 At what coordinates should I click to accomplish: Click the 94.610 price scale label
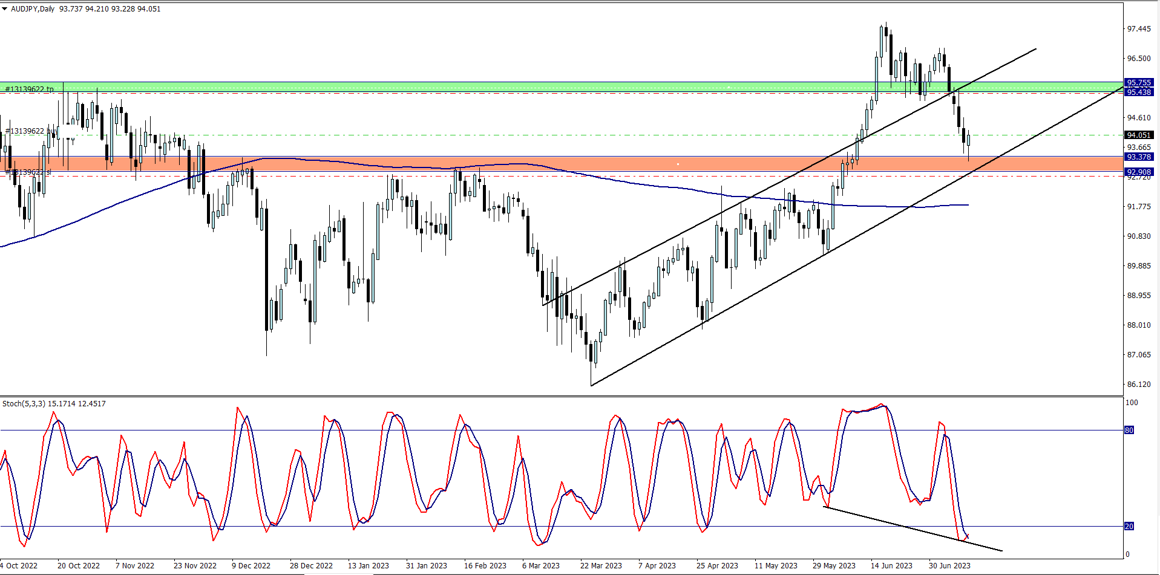pyautogui.click(x=1139, y=118)
